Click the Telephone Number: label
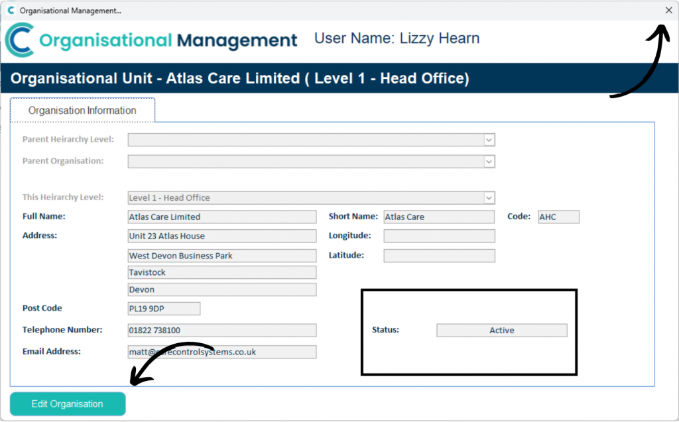 pyautogui.click(x=62, y=330)
